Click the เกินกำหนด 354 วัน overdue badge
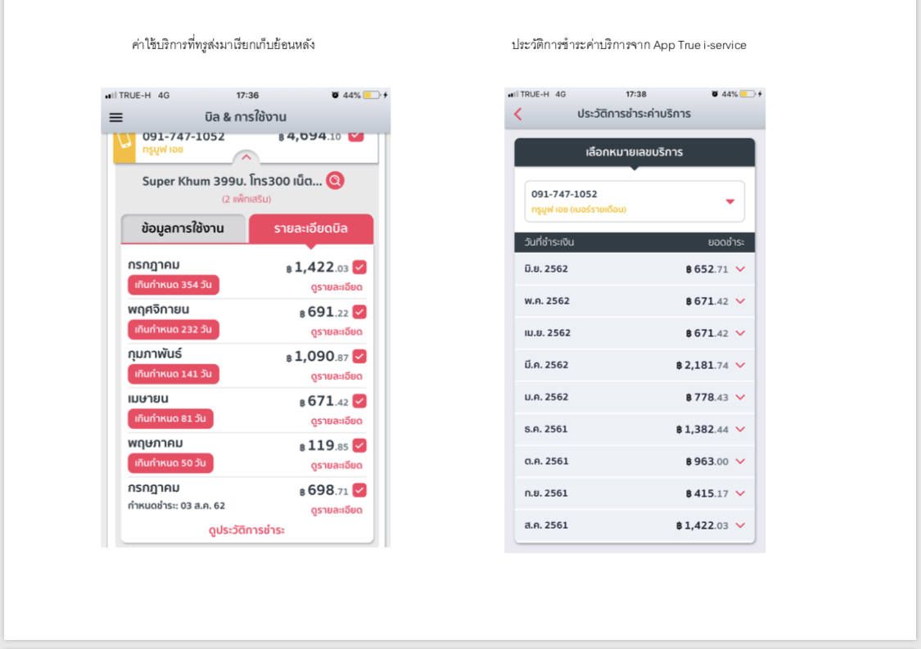 click(174, 285)
